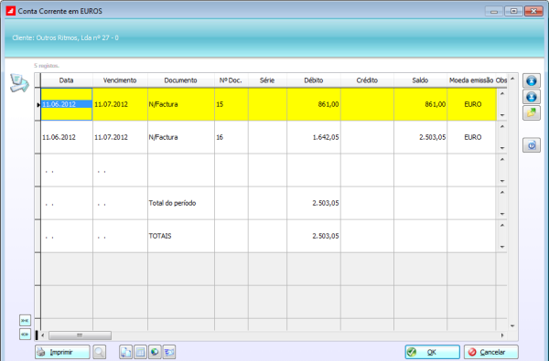Click the magnifier preview button

pyautogui.click(x=100, y=352)
